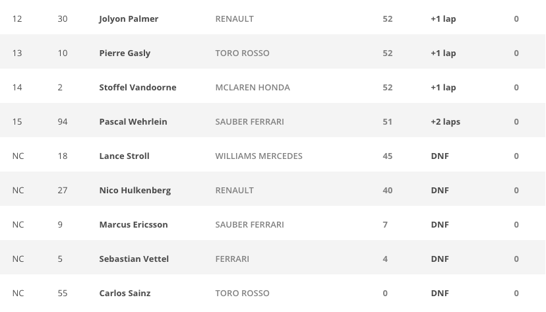This screenshot has height=312, width=546.
Task: Select car number 94 cell
Action: pos(63,122)
